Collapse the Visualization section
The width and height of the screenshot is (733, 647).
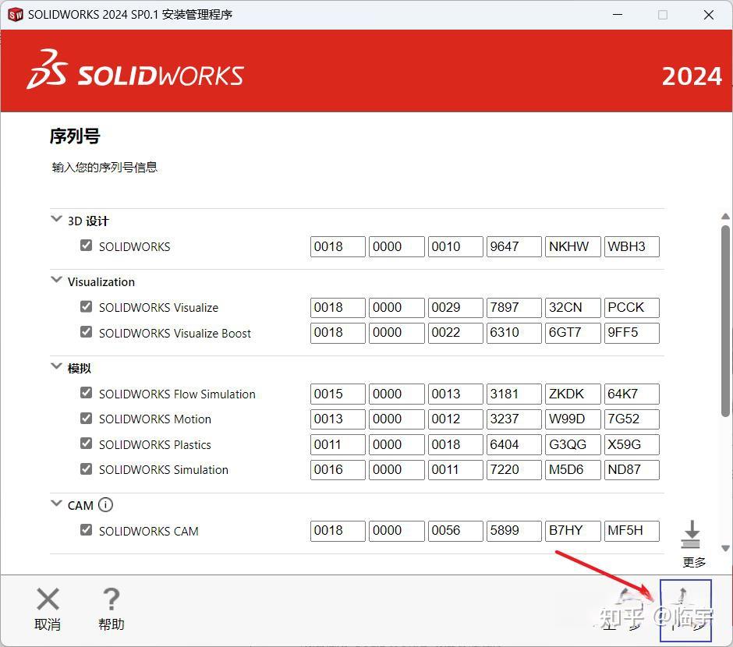pyautogui.click(x=56, y=280)
